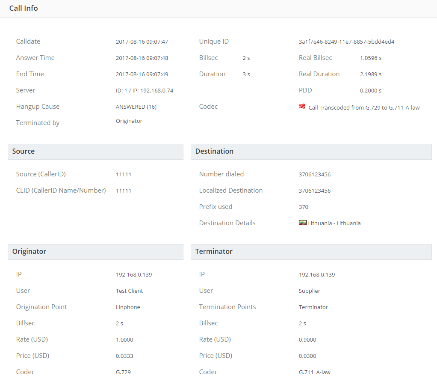This screenshot has height=381, width=437.
Task: Click the Call Info page title
Action: pyautogui.click(x=24, y=9)
